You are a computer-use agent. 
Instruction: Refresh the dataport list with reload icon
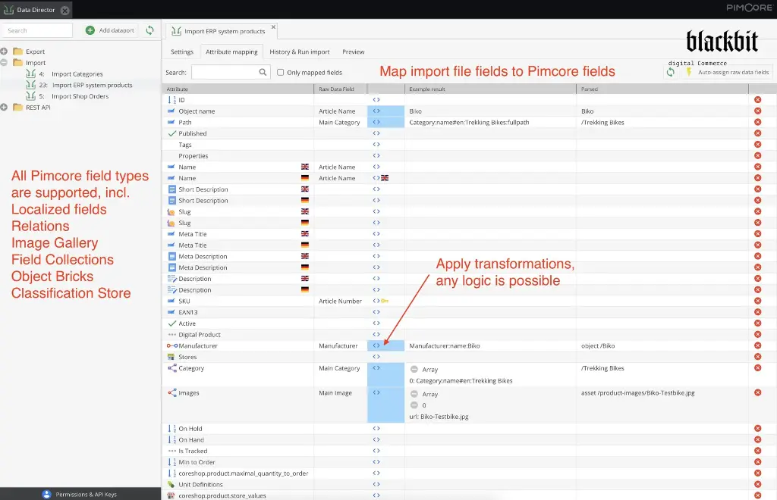pyautogui.click(x=149, y=30)
